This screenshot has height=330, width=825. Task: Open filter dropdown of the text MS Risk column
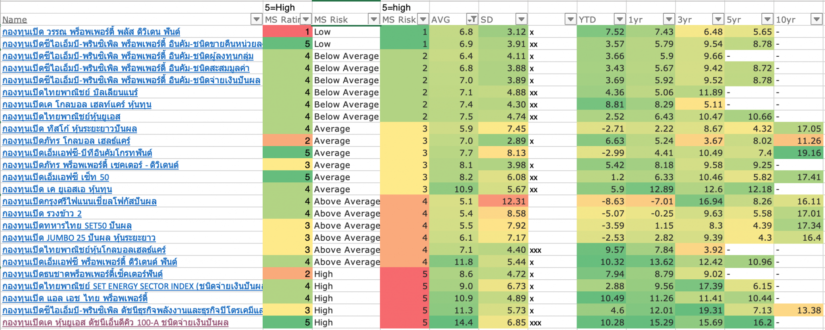[x=374, y=19]
